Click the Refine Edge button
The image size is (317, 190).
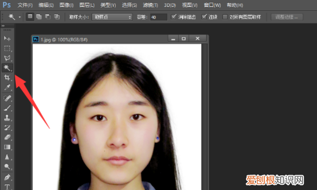287,17
